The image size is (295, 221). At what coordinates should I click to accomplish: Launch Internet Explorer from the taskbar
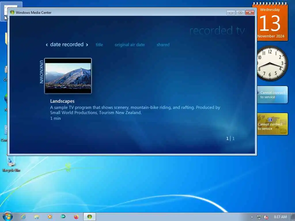23,217
